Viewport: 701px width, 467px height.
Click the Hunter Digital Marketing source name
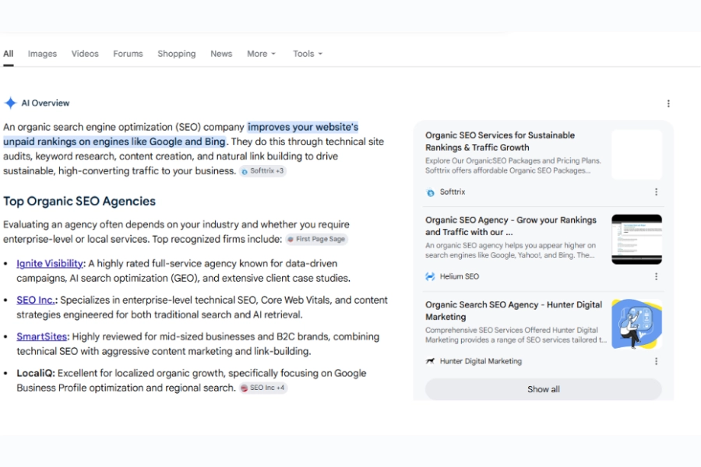pyautogui.click(x=481, y=361)
